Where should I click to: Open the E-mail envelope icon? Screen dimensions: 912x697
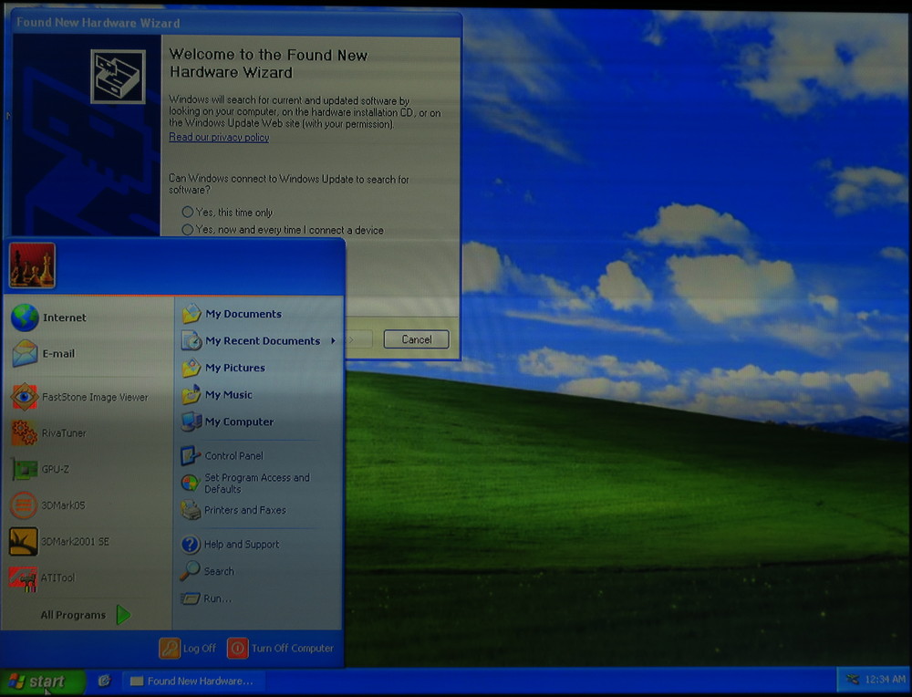pos(25,353)
